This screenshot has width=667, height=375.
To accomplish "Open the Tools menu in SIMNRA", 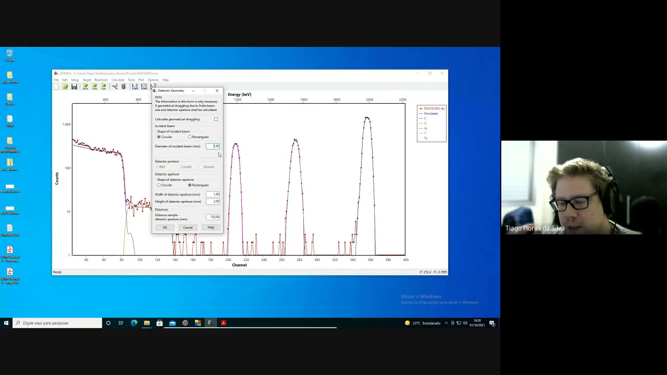I will click(131, 80).
